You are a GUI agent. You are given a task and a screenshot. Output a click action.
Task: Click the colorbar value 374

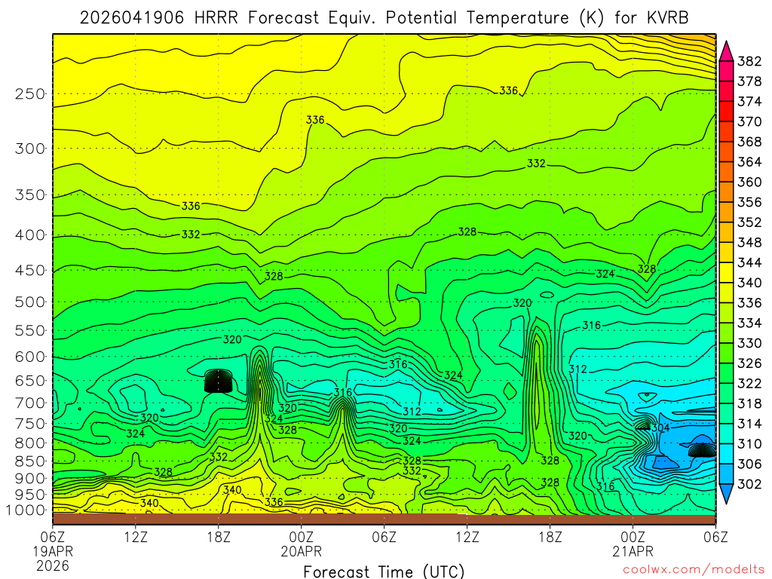(749, 102)
